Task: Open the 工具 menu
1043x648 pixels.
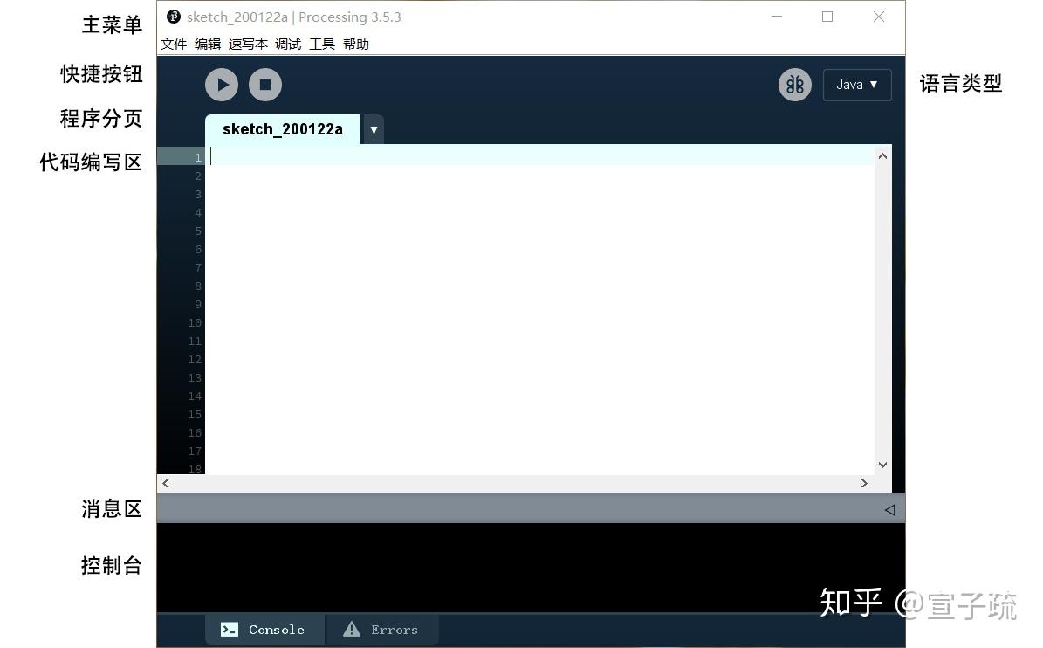Action: pos(321,44)
